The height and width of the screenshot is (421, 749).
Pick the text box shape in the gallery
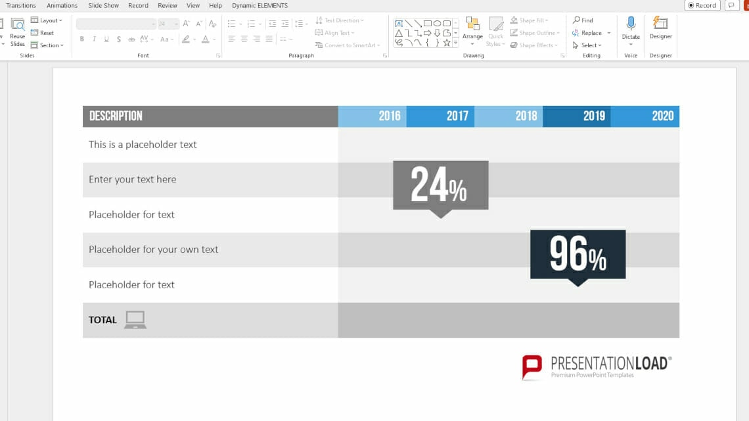pos(399,23)
